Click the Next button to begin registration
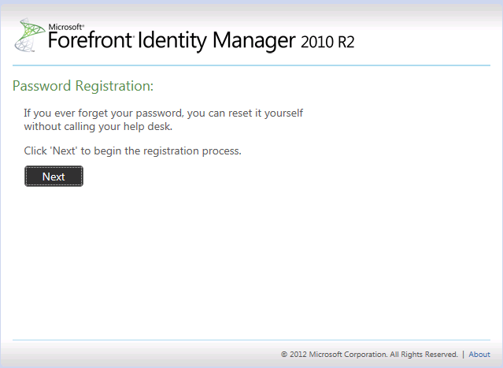503x368 pixels. [x=54, y=176]
